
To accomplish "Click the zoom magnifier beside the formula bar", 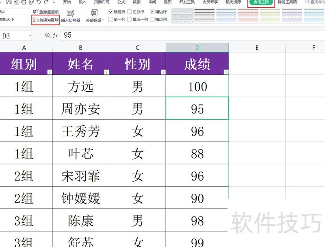I will (48, 36).
